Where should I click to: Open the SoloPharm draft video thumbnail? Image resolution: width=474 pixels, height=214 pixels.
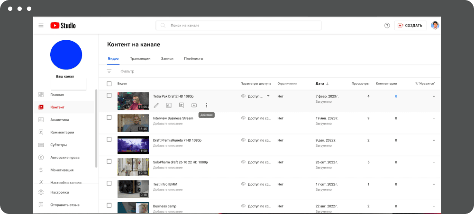pos(133,167)
